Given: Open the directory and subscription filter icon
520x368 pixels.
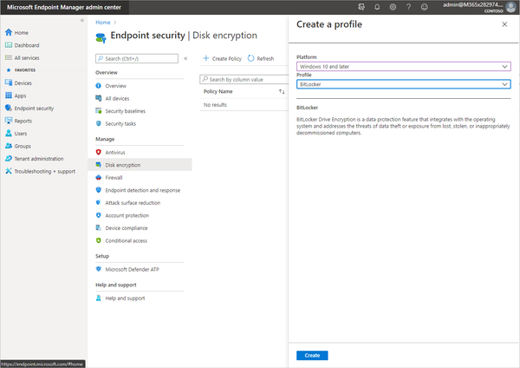Looking at the screenshot, I should pyautogui.click(x=361, y=7).
